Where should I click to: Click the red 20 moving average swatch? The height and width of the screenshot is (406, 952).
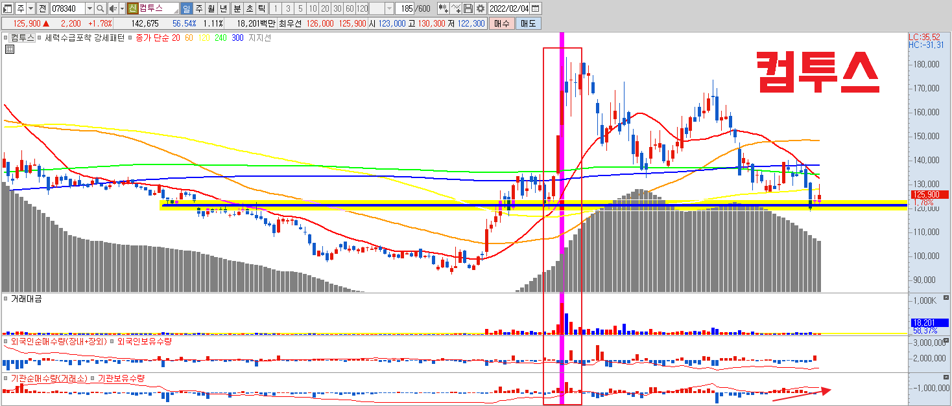coord(176,38)
